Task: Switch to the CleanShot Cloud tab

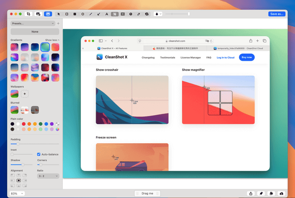Action: coord(238,48)
